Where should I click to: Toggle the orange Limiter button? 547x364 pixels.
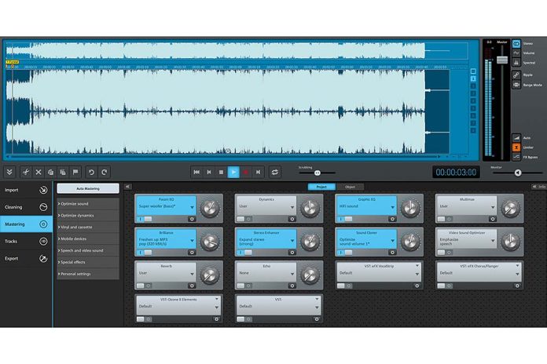point(516,147)
